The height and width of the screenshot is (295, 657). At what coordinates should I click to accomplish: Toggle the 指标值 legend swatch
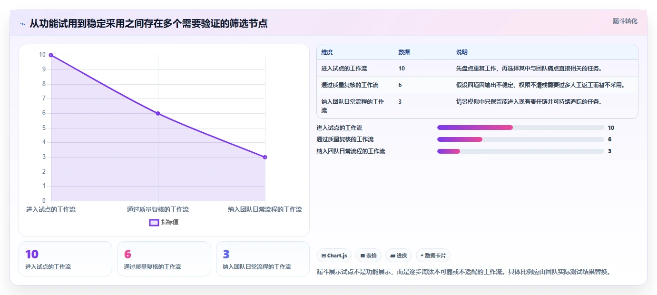point(154,222)
